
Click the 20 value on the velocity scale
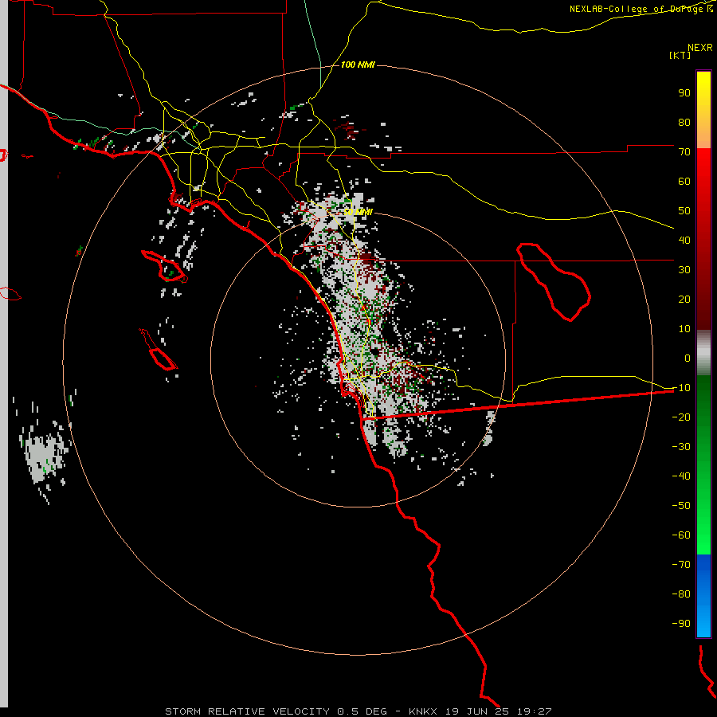coord(684,299)
